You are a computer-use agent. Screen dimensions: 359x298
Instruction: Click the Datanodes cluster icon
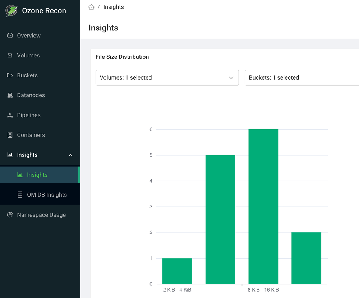10,95
